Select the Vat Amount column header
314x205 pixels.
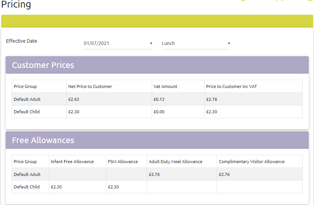pos(165,86)
